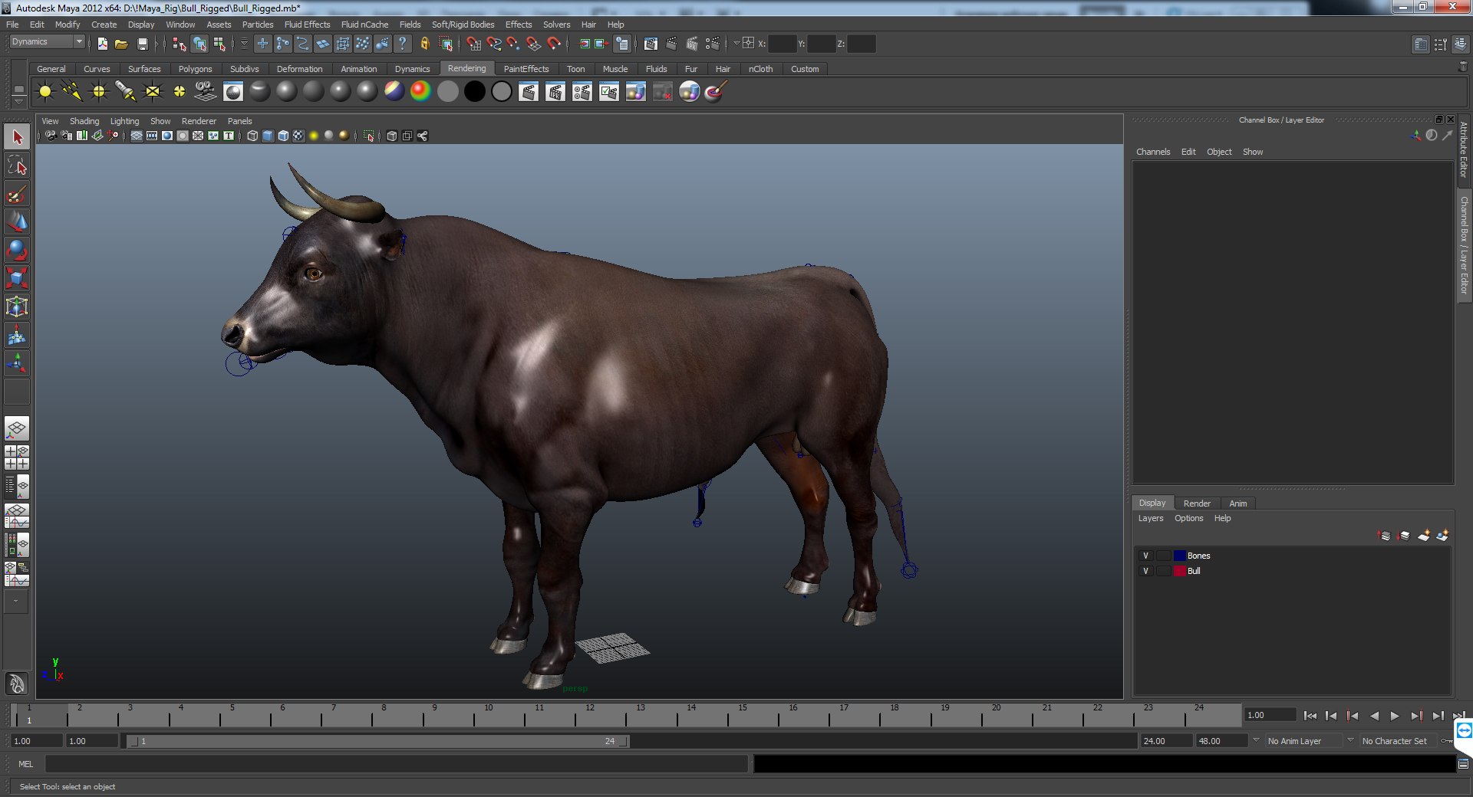Step forward one frame
This screenshot has width=1473, height=797.
tap(1438, 716)
